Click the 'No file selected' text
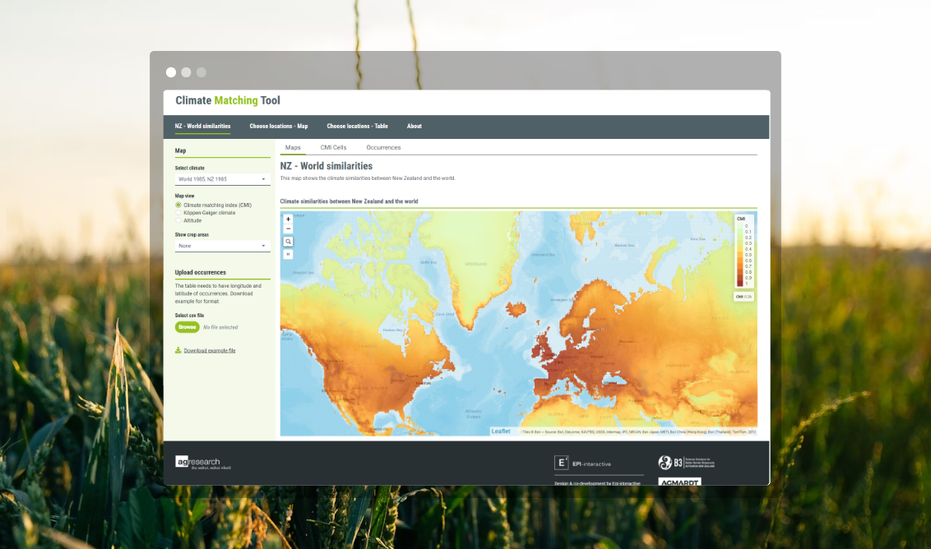This screenshot has width=931, height=549. tap(220, 327)
